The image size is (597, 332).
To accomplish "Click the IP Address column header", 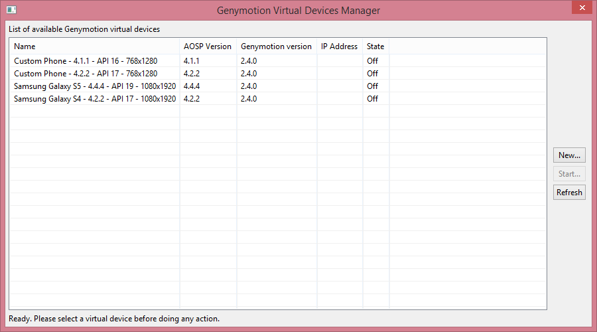I will (340, 46).
